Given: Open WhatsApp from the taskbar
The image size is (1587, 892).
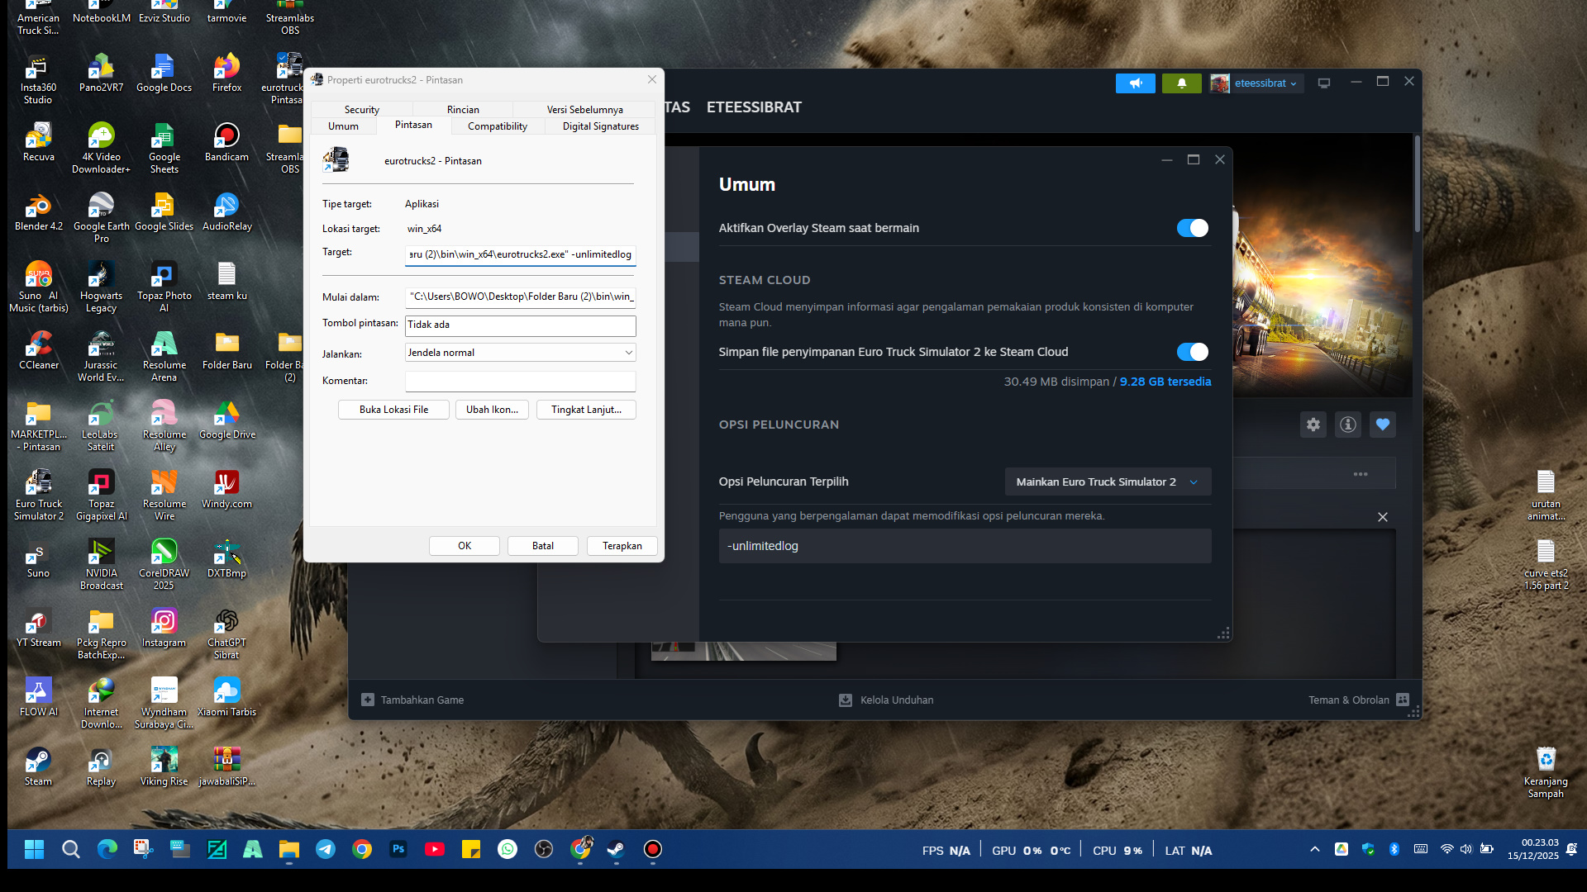Looking at the screenshot, I should pyautogui.click(x=508, y=850).
